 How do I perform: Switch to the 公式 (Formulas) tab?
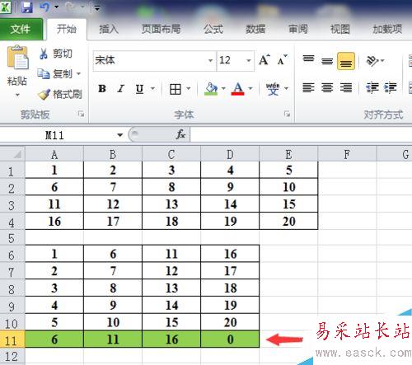coord(213,29)
